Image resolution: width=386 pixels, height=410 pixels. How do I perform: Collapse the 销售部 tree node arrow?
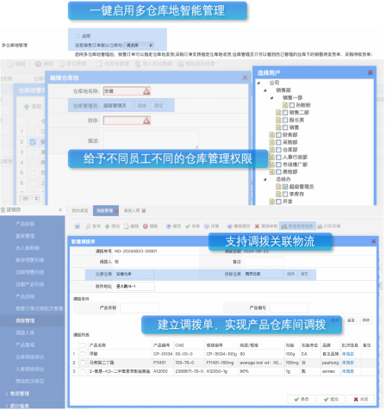pos(265,90)
